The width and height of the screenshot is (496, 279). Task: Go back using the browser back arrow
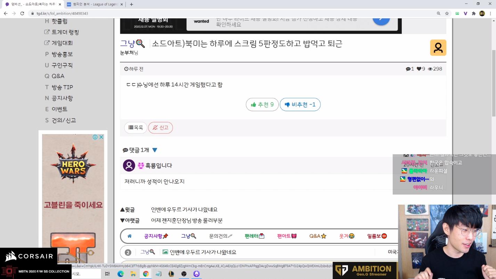(6, 13)
